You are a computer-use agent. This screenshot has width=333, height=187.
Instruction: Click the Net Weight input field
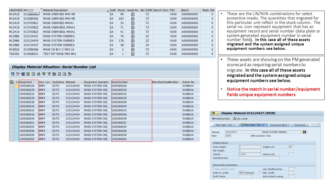coord(250,150)
